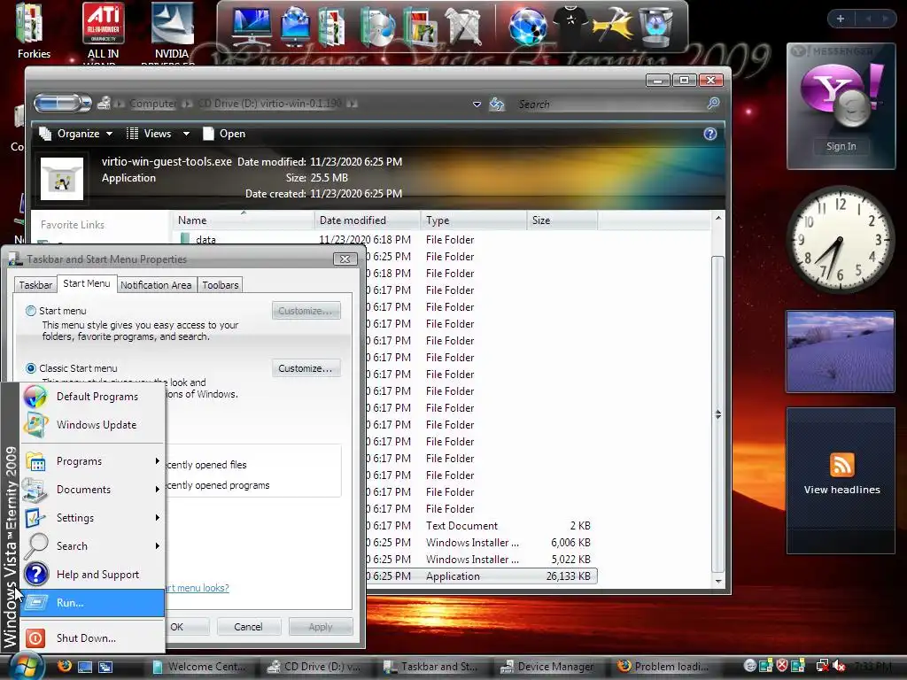Open the Recycle Bin in the dock
Screen dimensions: 907x680
coord(656,26)
